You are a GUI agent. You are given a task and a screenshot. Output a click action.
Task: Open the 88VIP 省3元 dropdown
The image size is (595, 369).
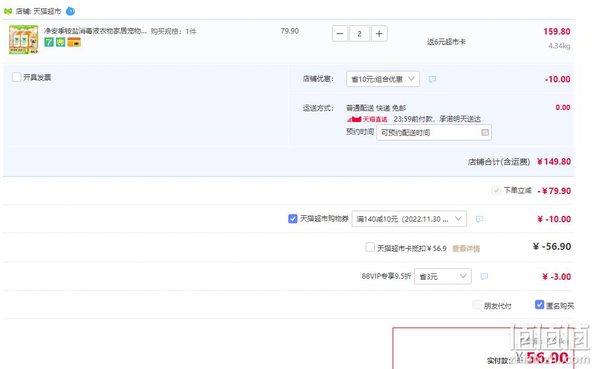[442, 276]
